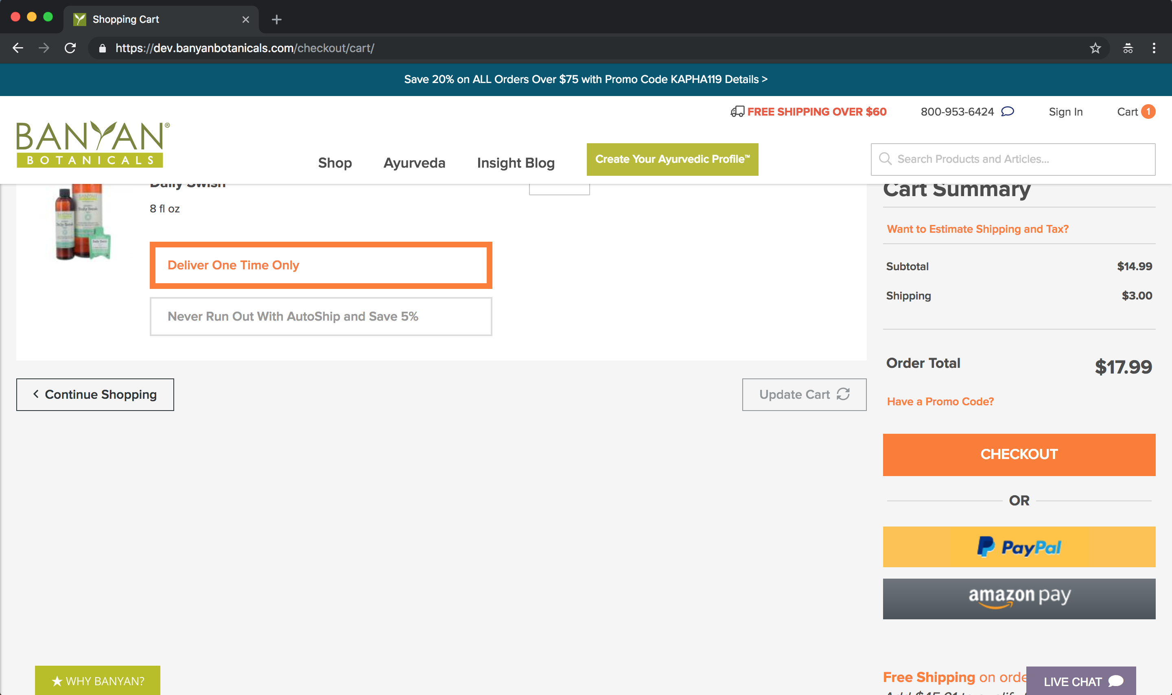The width and height of the screenshot is (1172, 695).
Task: Click the CHECKOUT button
Action: [1019, 454]
